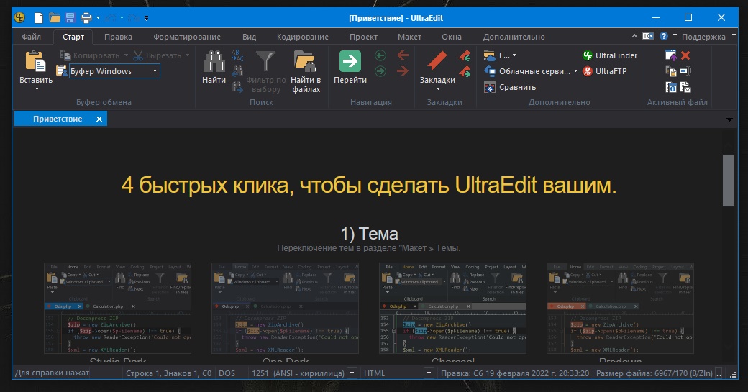The height and width of the screenshot is (392, 748).
Task: Click the vertical scrollbar thumb
Action: (x=728, y=181)
